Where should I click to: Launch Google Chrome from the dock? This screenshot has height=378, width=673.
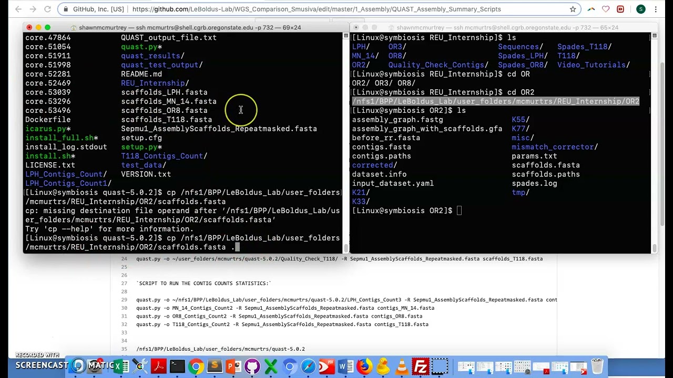point(196,366)
